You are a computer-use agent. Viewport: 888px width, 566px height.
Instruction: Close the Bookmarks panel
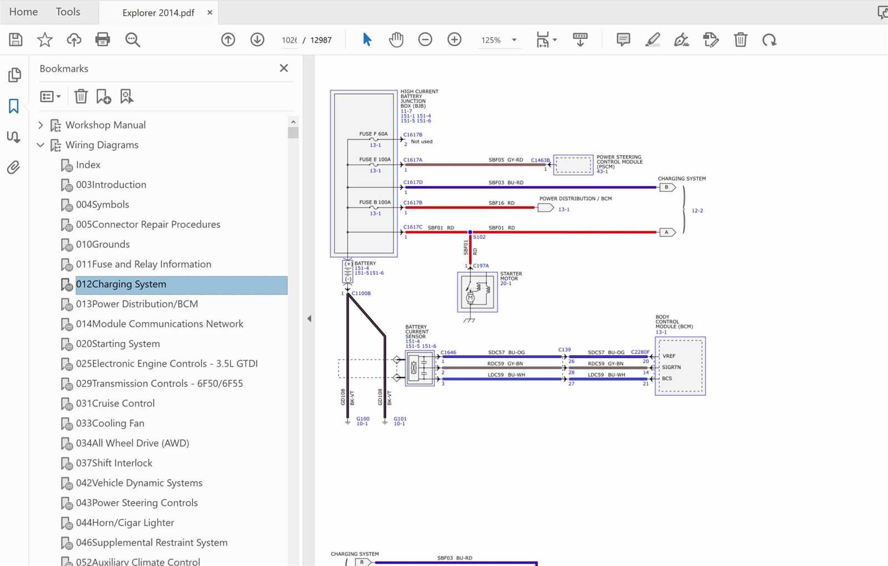pos(284,68)
